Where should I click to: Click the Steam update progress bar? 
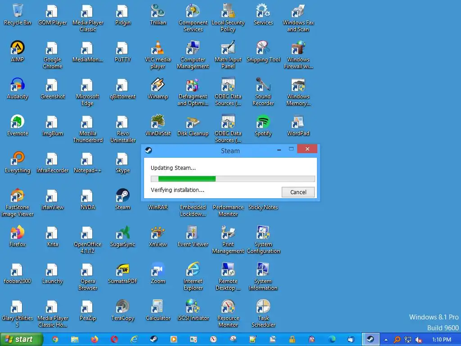(233, 178)
